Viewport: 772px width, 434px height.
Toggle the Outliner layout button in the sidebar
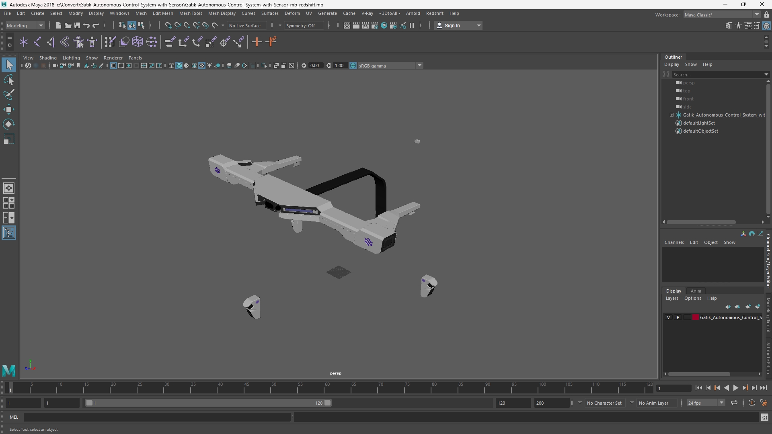9,233
